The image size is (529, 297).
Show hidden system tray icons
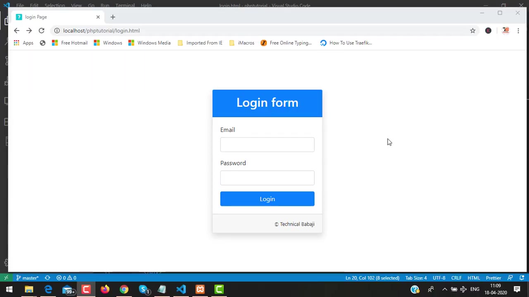[x=445, y=289]
